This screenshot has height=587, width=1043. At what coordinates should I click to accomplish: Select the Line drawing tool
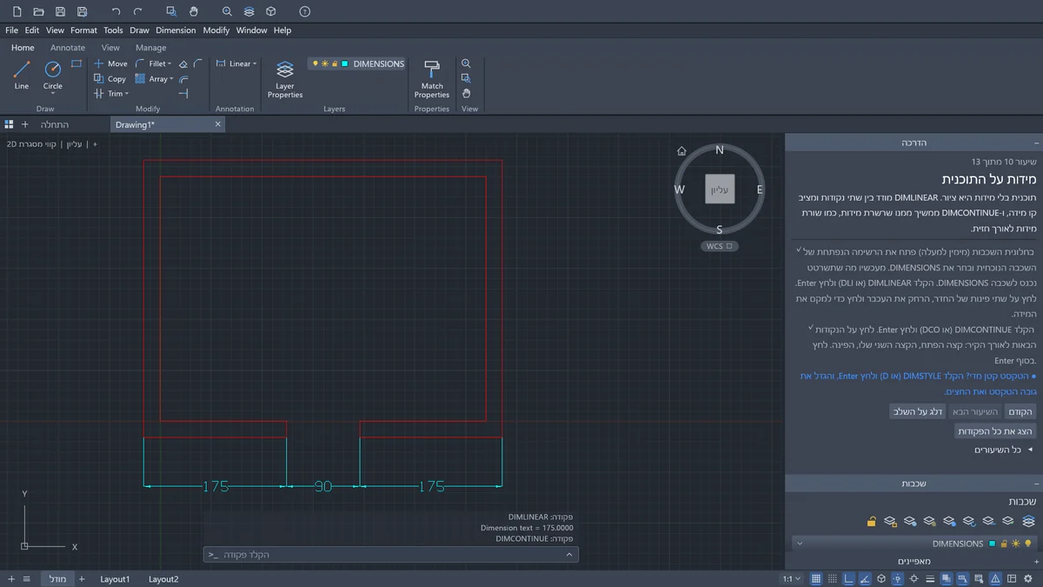[x=22, y=75]
